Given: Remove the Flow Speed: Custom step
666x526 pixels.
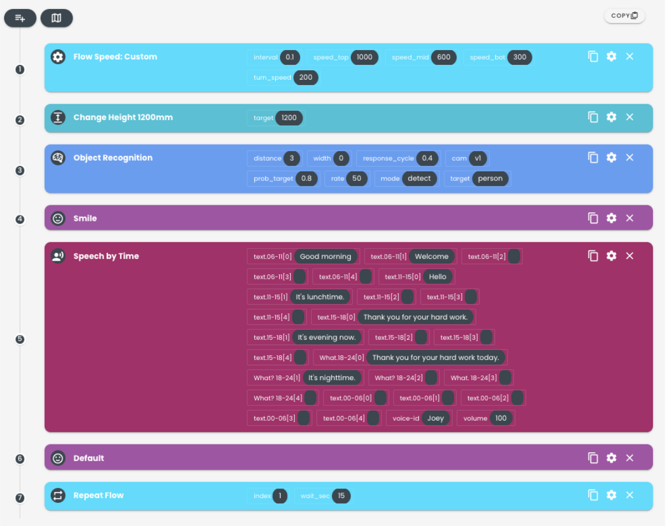Looking at the screenshot, I should (630, 57).
